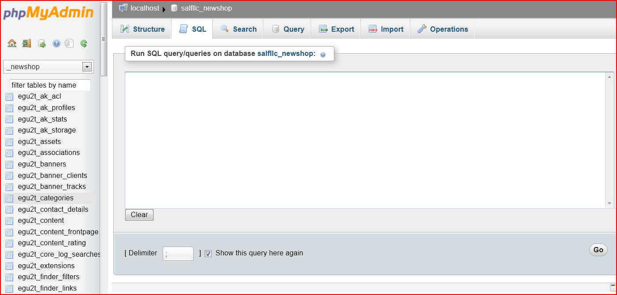
Task: Click navigation panel vertical scrollbar thumb
Action: 104,40
